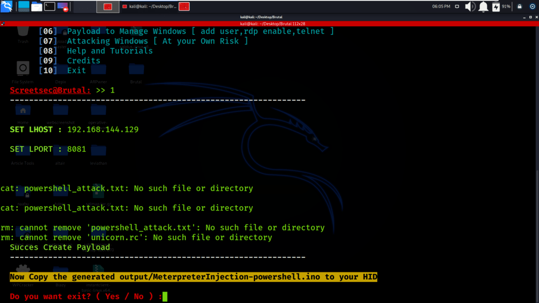Click the Succes Create Payload message
This screenshot has height=303, width=539.
[x=60, y=248]
